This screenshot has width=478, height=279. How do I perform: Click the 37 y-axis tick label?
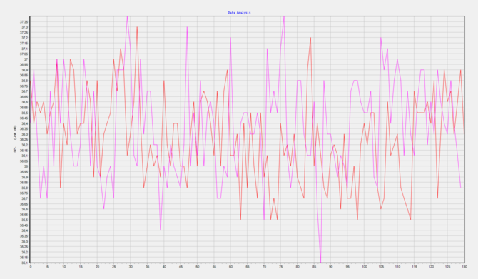[x=26, y=59]
